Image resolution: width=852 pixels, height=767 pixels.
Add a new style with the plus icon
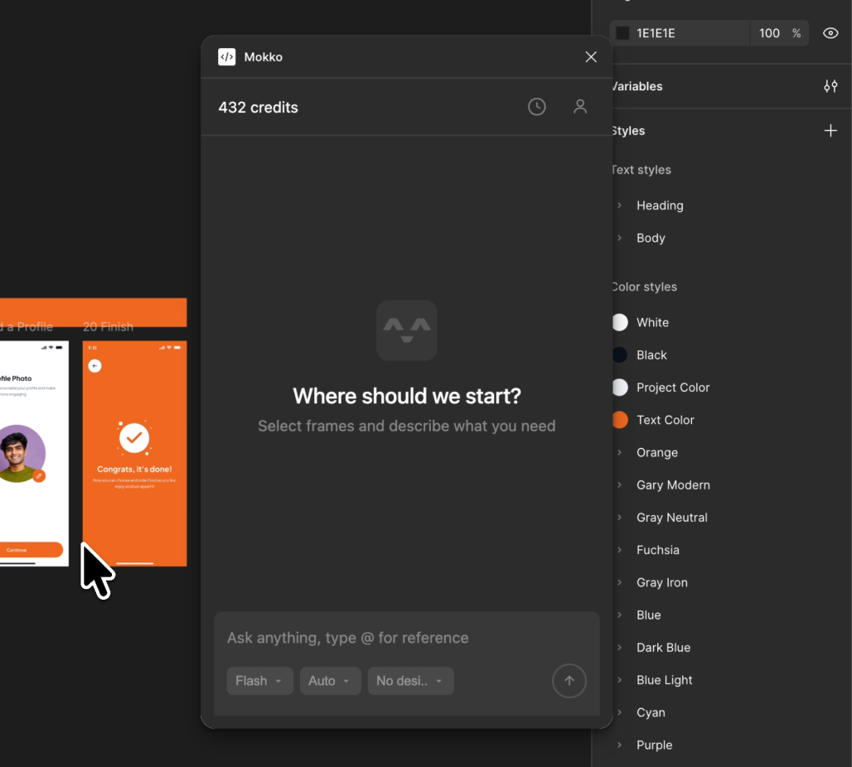click(830, 130)
